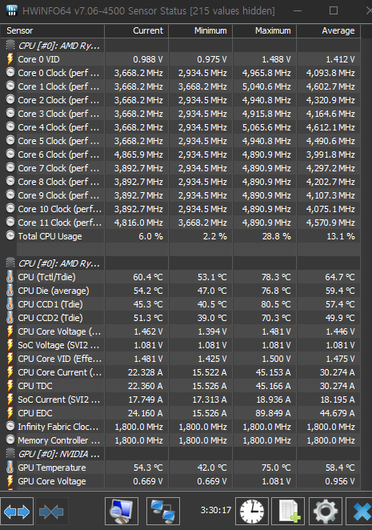This screenshot has width=372, height=530.
Task: Click the clock icon beside Core 0 Clock
Action: point(10,72)
